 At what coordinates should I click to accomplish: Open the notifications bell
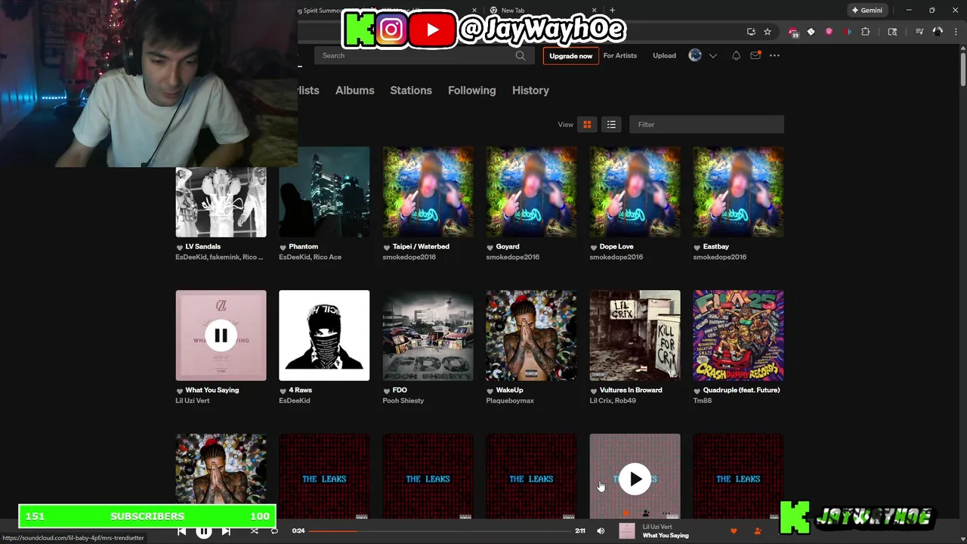(x=736, y=55)
